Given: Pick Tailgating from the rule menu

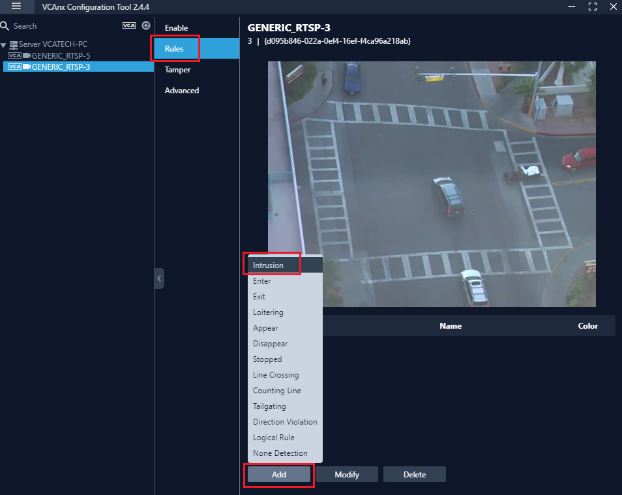Looking at the screenshot, I should pyautogui.click(x=269, y=406).
